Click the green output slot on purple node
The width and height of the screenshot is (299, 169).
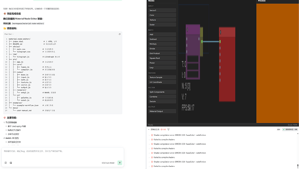pos(202,41)
